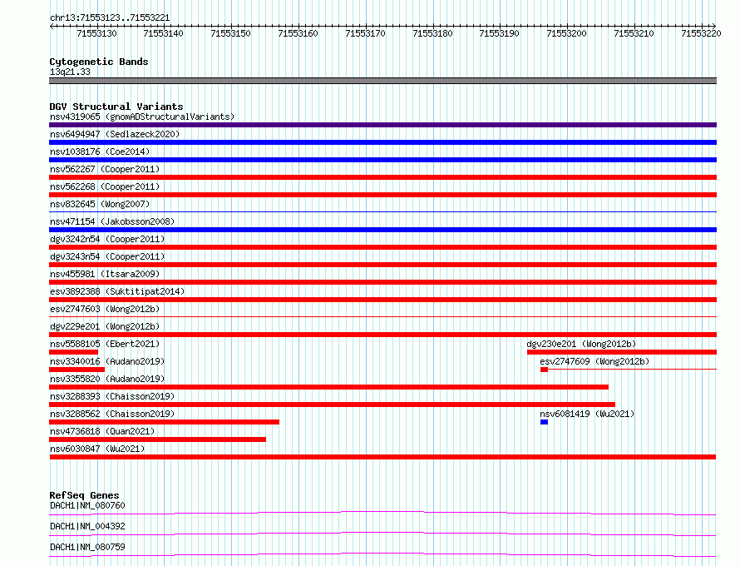
Task: Click the Cytogenetic Bands track title
Action: pos(99,62)
